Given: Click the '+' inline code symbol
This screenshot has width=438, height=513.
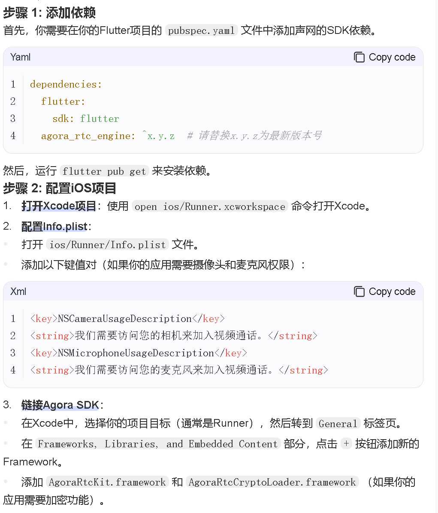Looking at the screenshot, I should (x=346, y=444).
